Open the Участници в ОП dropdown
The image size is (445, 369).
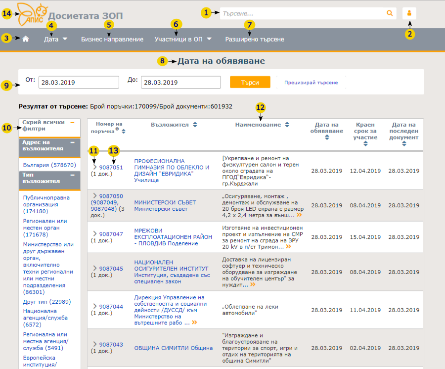tap(183, 39)
